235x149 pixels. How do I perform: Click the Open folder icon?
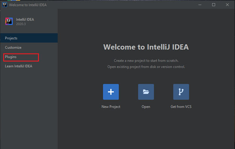pos(146,92)
